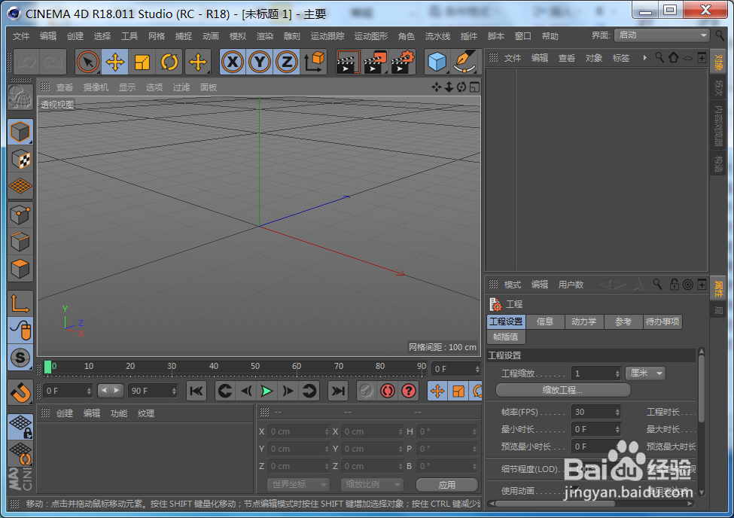This screenshot has width=734, height=518.
Task: Add a cube primitive object
Action: pyautogui.click(x=437, y=62)
